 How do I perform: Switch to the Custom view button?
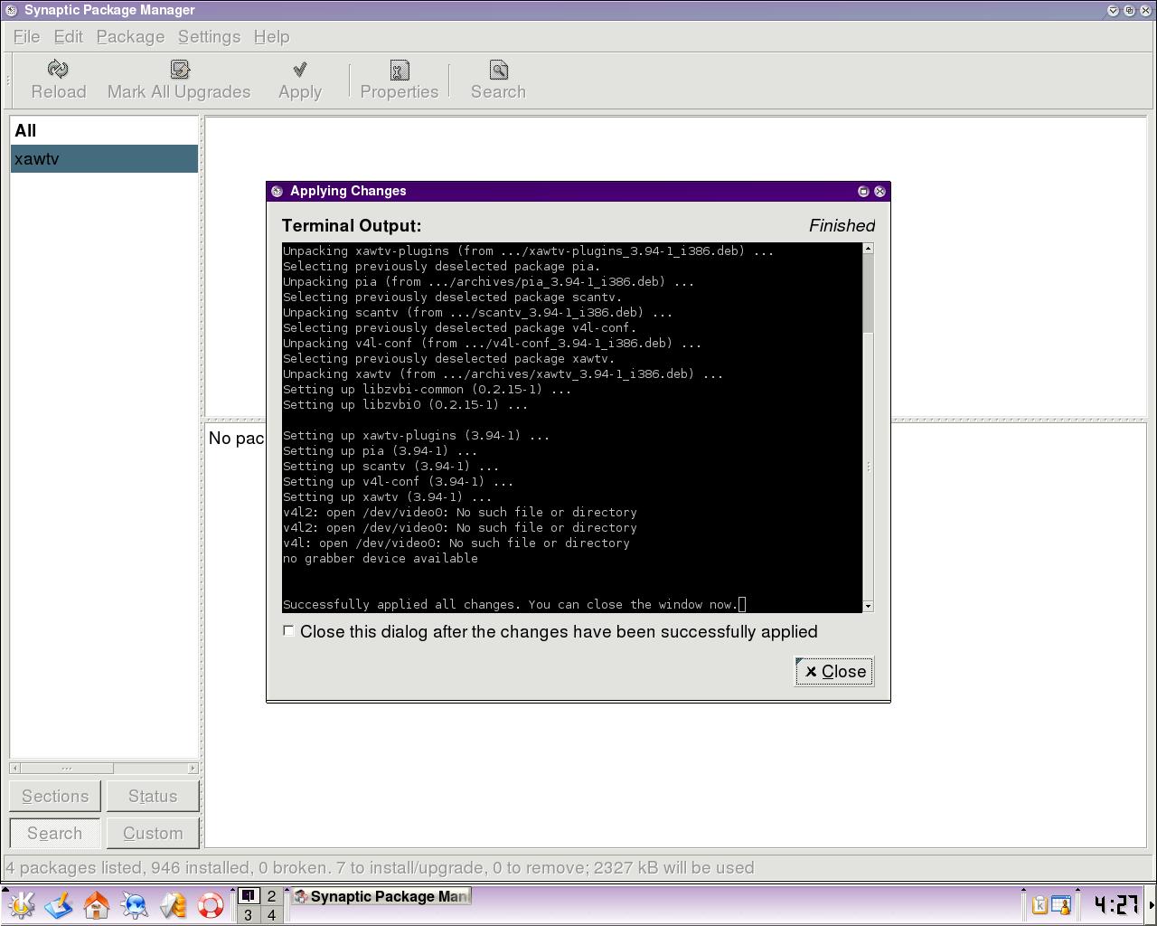coord(153,833)
